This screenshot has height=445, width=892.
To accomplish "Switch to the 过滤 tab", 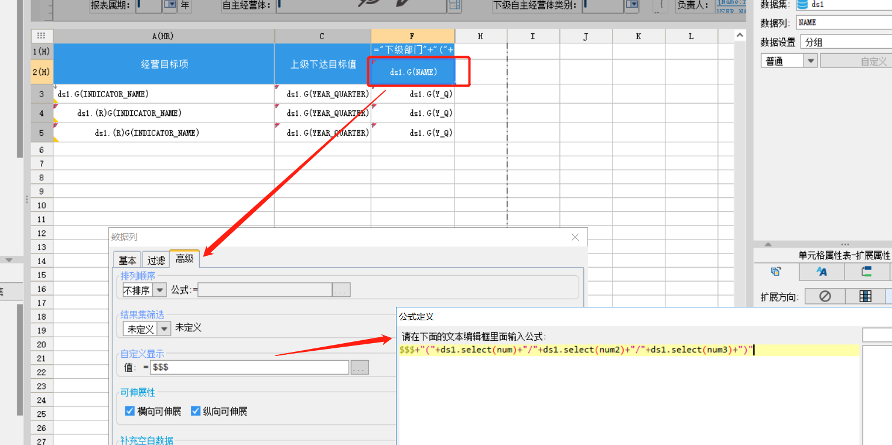I will tap(156, 260).
